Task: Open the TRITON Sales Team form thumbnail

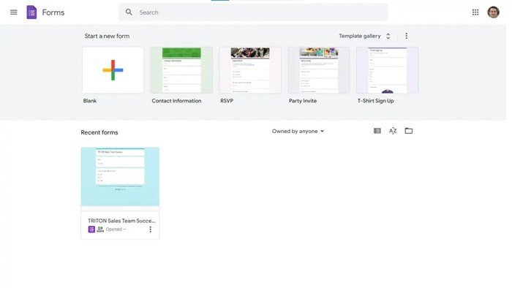Action: pyautogui.click(x=120, y=176)
